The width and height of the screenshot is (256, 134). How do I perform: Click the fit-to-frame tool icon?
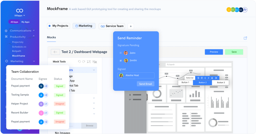[89, 62]
